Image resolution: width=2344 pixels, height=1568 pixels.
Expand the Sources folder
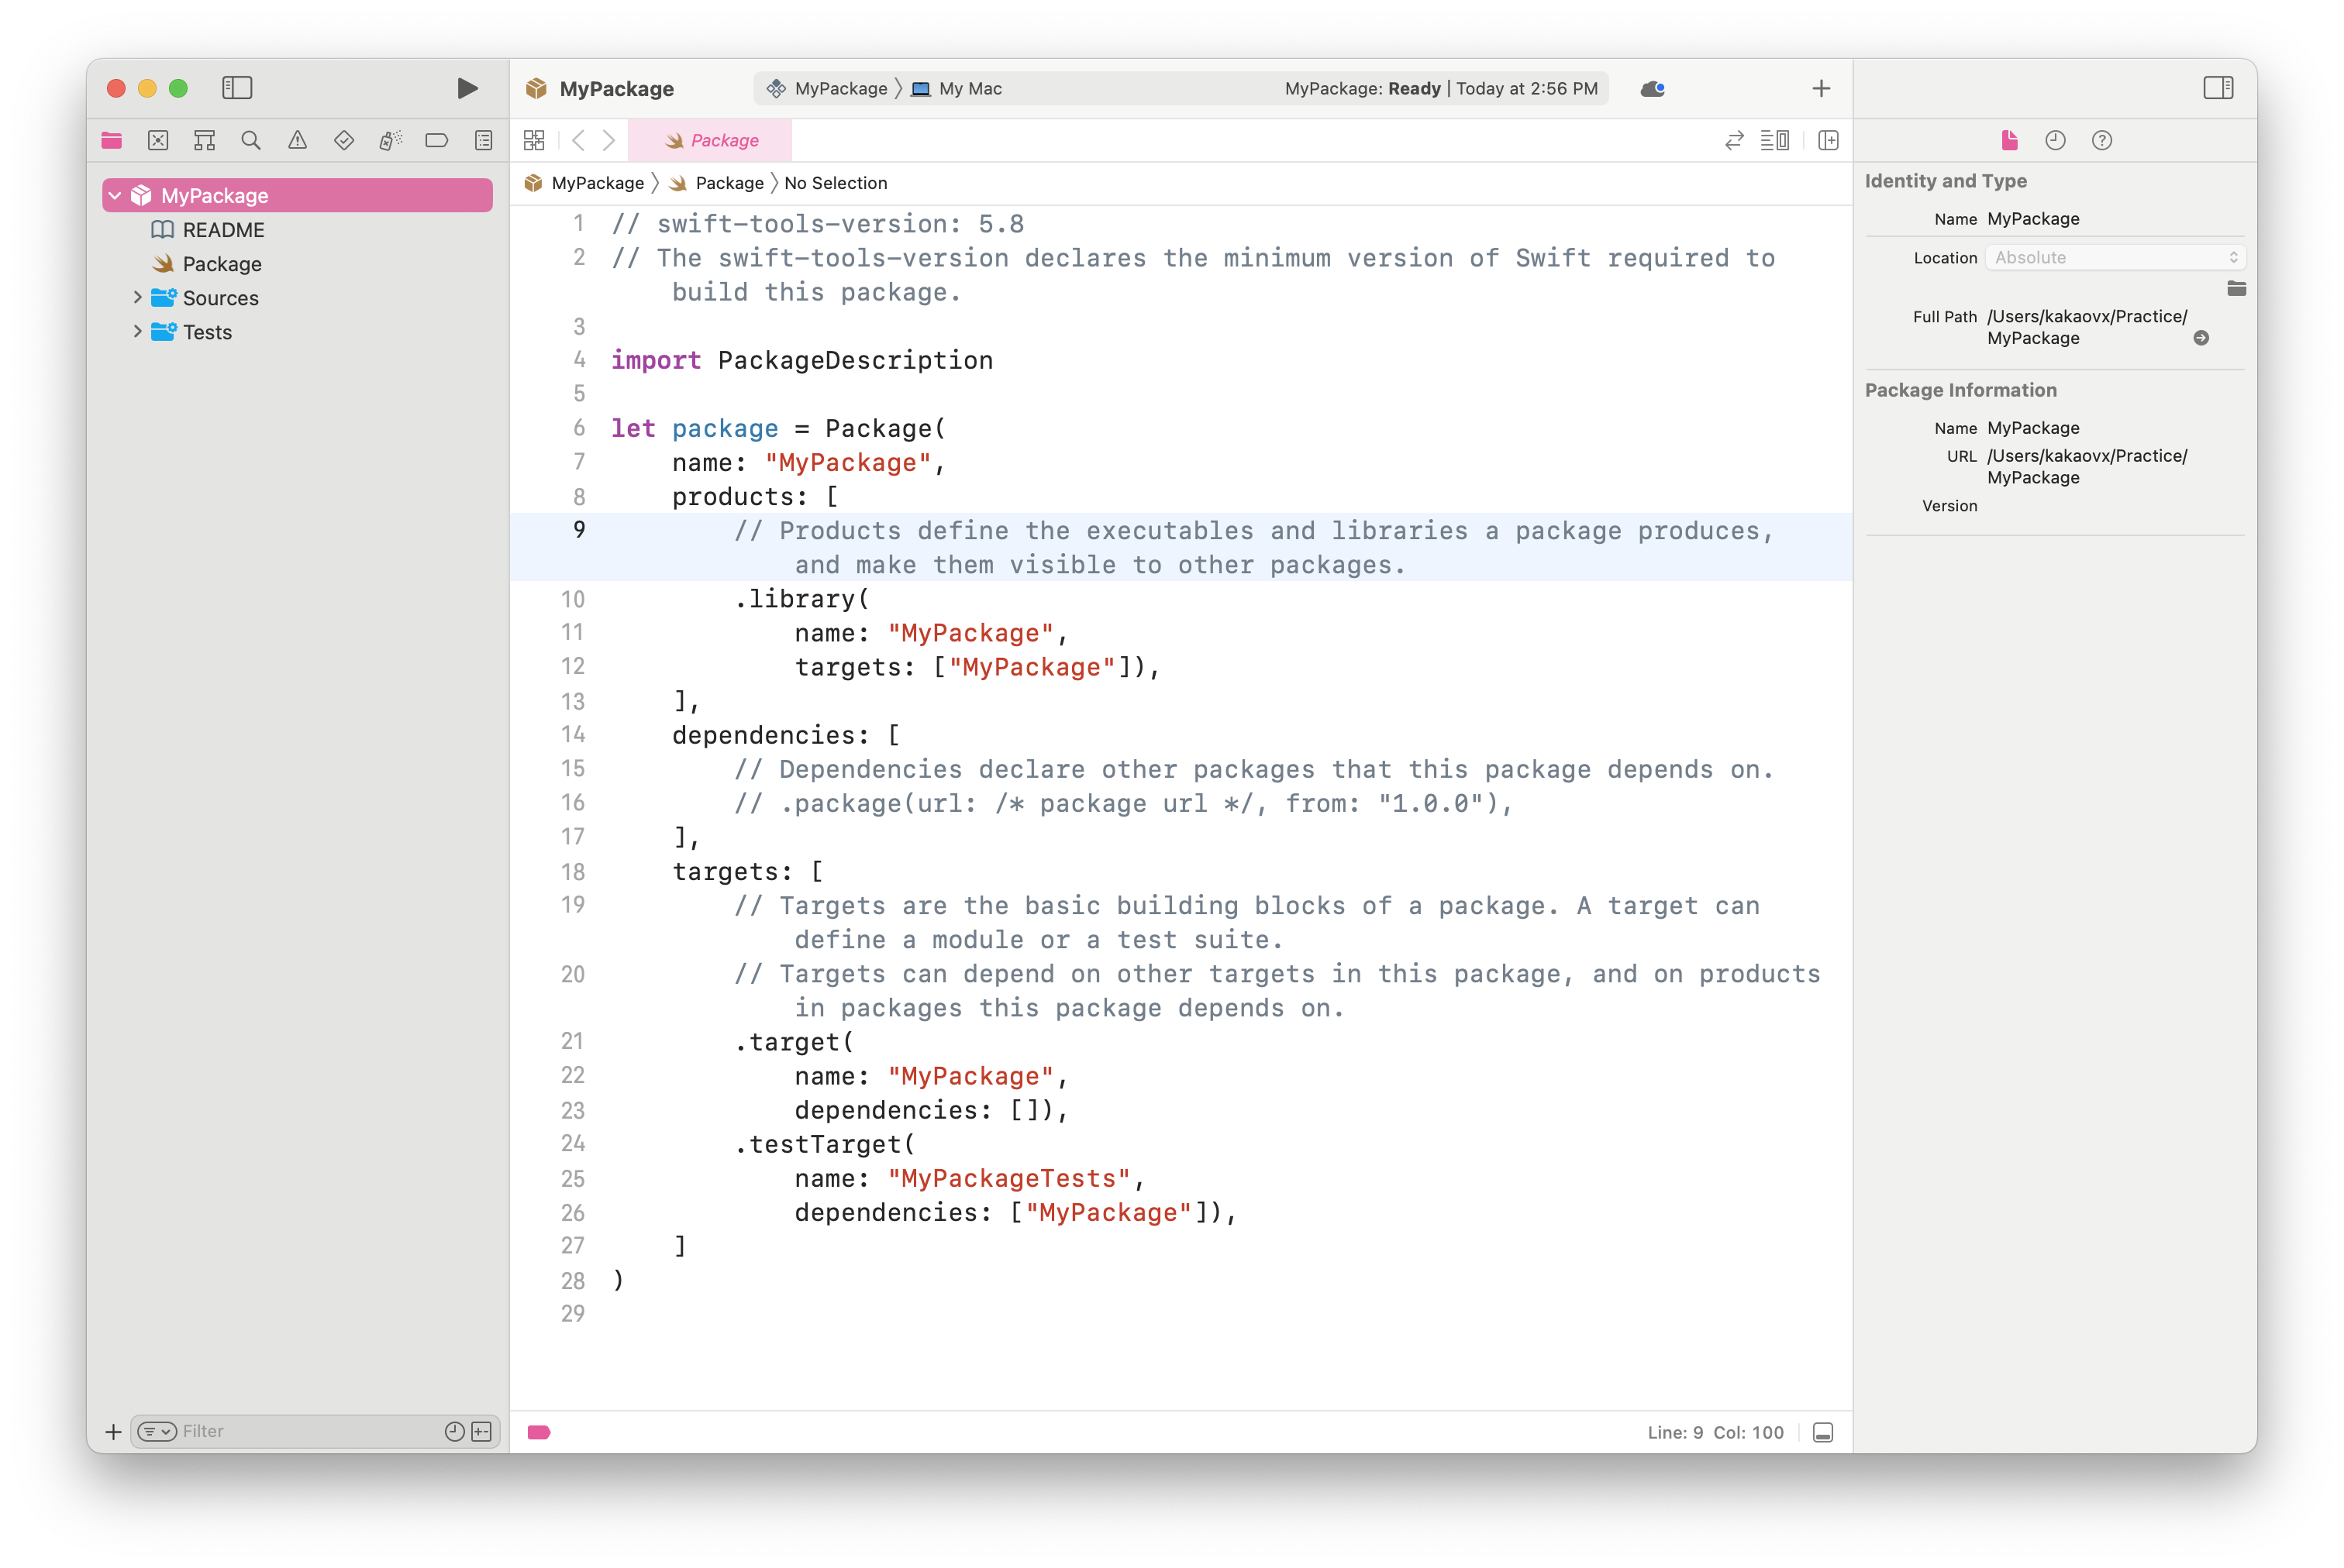137,297
